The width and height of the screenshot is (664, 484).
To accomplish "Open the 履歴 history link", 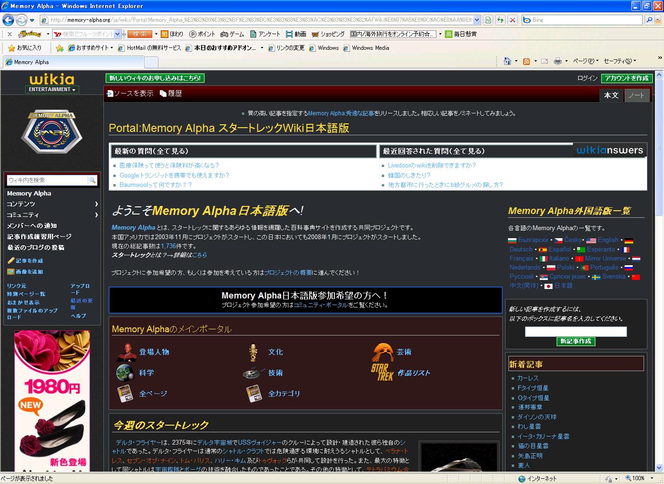I will click(x=171, y=93).
